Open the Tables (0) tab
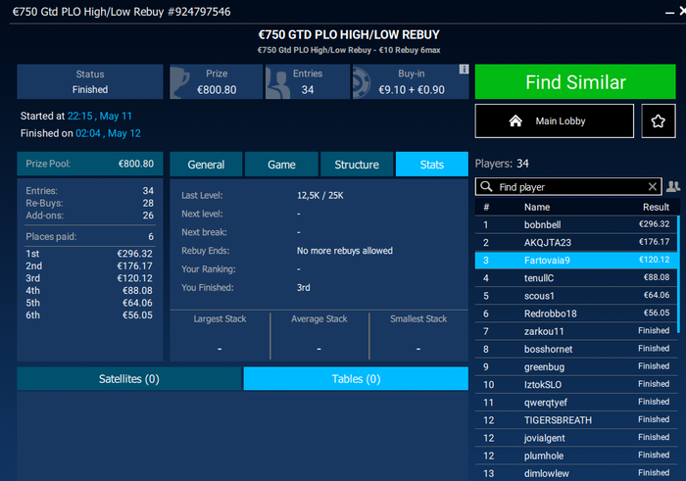 (356, 379)
